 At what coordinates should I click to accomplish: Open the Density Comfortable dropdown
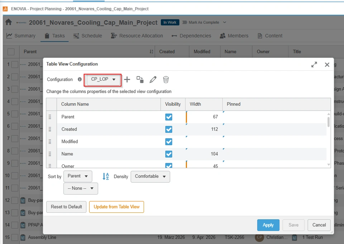150,176
